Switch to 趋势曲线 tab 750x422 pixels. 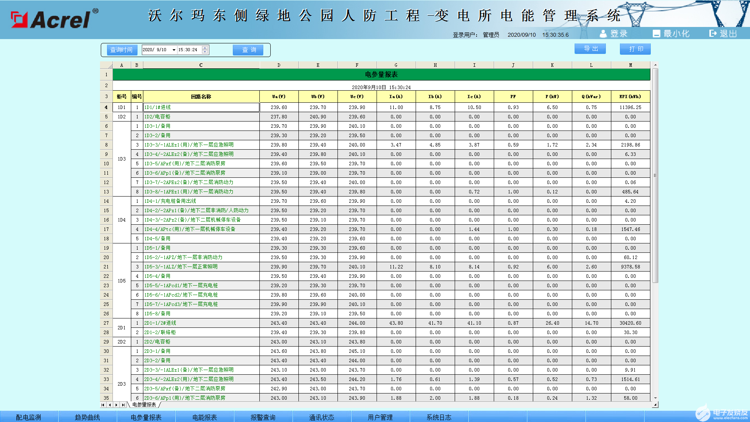point(87,417)
